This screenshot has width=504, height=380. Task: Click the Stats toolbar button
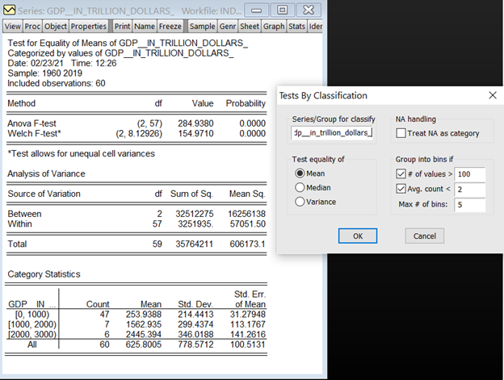tap(296, 27)
